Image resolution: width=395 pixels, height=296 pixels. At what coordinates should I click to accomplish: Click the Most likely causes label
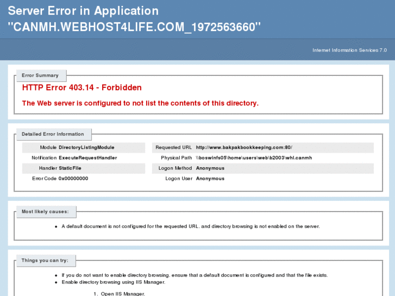tap(45, 212)
